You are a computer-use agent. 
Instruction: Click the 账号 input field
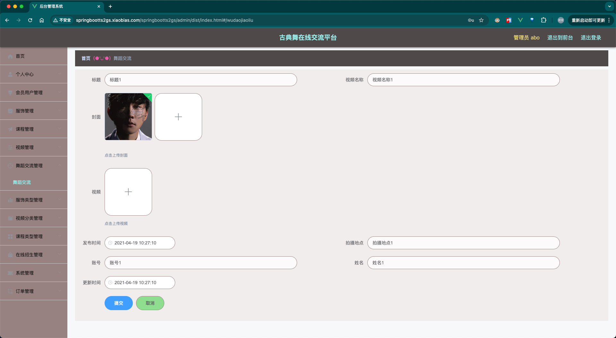pyautogui.click(x=201, y=263)
